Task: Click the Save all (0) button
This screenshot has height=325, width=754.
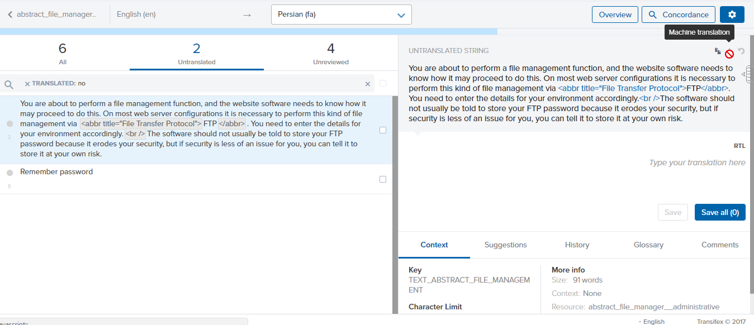Action: tap(720, 212)
